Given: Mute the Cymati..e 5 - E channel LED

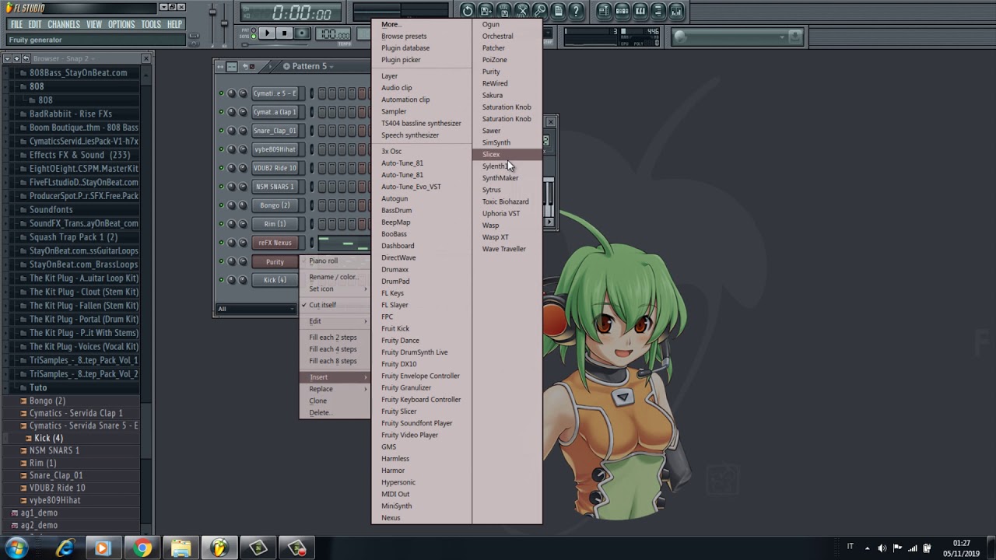Looking at the screenshot, I should [221, 93].
